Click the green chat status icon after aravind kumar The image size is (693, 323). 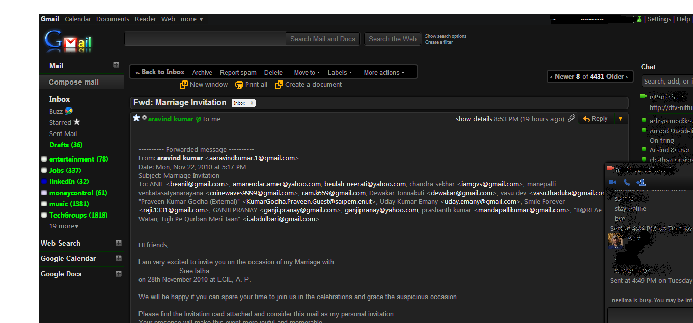coord(198,119)
